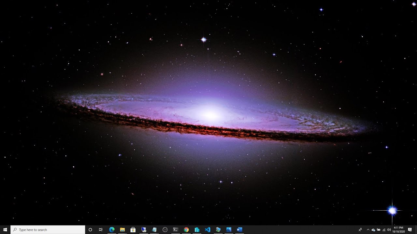Open Cortana from the taskbar circle icon
417x234 pixels.
(x=90, y=229)
